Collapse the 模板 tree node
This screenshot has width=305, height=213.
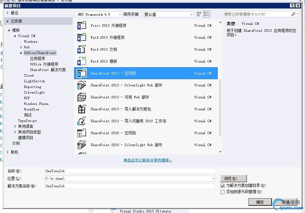[9, 30]
